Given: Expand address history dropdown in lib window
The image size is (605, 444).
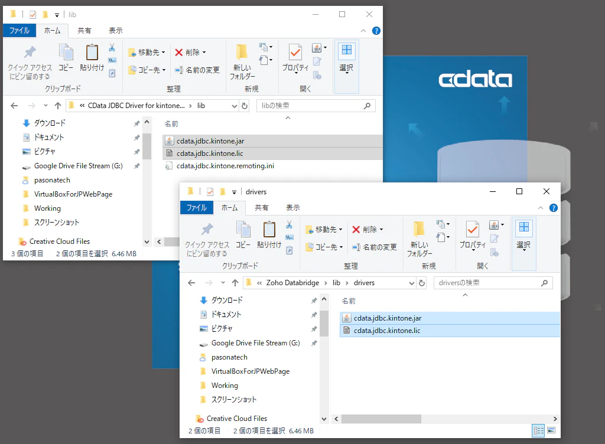Looking at the screenshot, I should (234, 106).
